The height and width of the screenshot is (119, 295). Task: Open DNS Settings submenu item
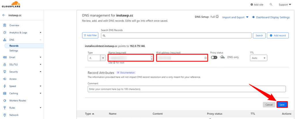(x=14, y=51)
